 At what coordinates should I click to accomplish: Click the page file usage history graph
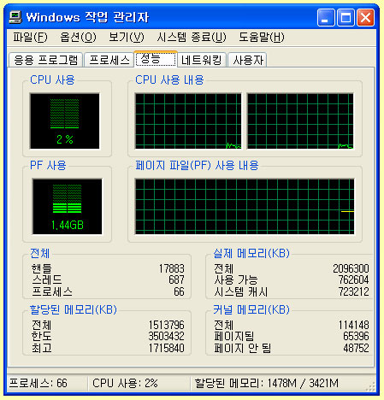point(245,207)
